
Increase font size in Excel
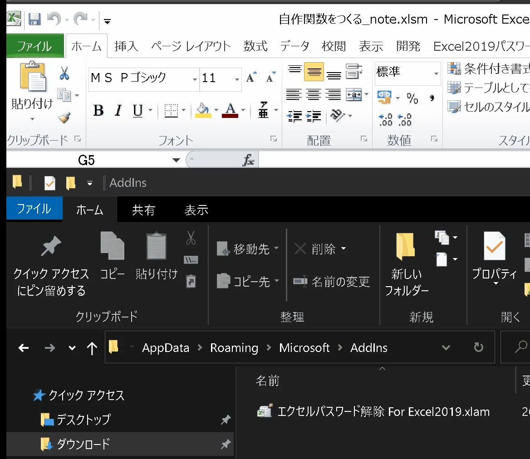[251, 78]
